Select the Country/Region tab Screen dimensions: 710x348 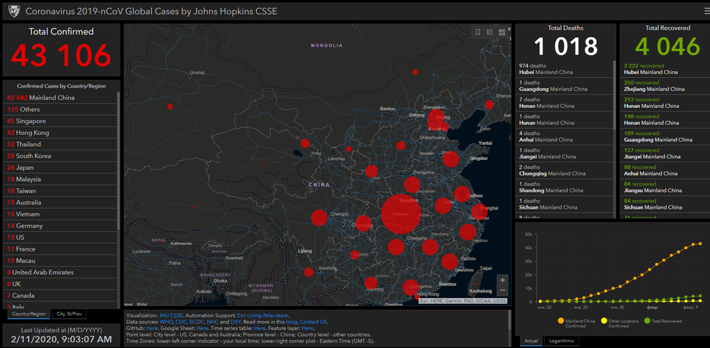tap(29, 314)
